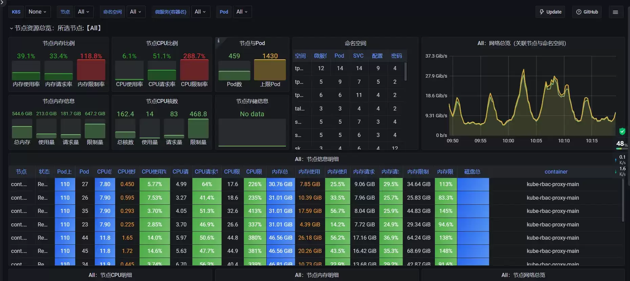Click the hamburger menu icon at top right
Image resolution: width=630 pixels, height=281 pixels.
pyautogui.click(x=615, y=12)
